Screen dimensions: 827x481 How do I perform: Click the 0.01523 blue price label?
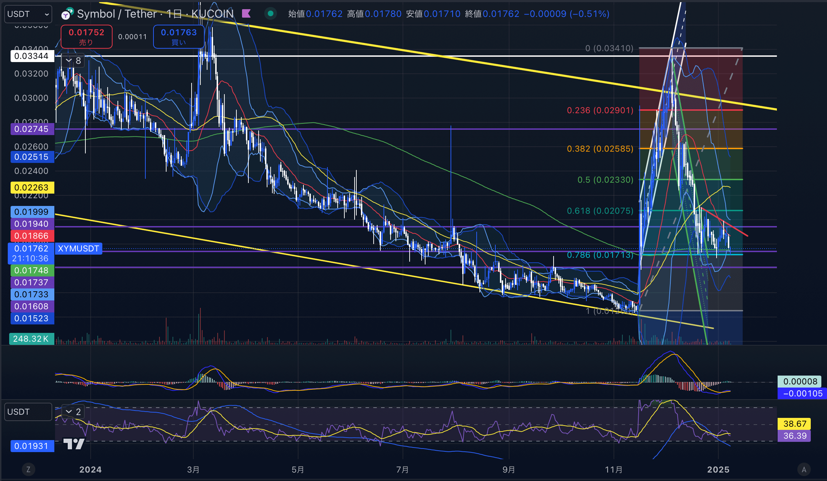(x=32, y=318)
